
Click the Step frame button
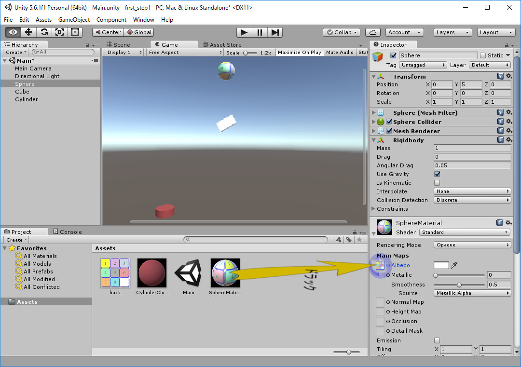click(275, 32)
